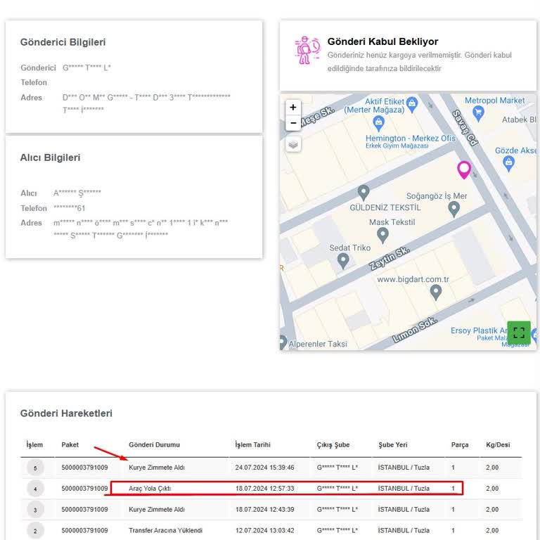Click the Aktif Etiket shop marker
Viewport: 540px width, 540px height.
(x=412, y=104)
